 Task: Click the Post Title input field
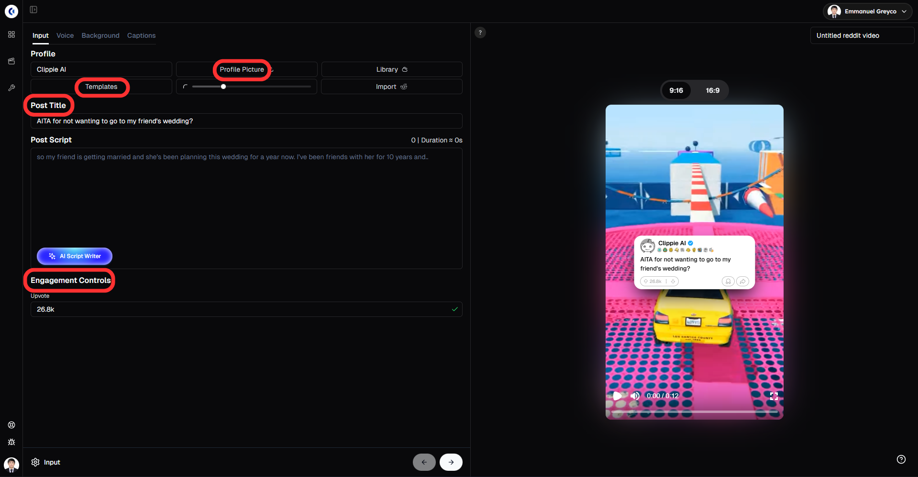pos(246,121)
